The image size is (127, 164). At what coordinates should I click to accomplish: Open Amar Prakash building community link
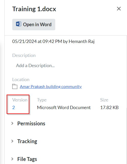51,87
